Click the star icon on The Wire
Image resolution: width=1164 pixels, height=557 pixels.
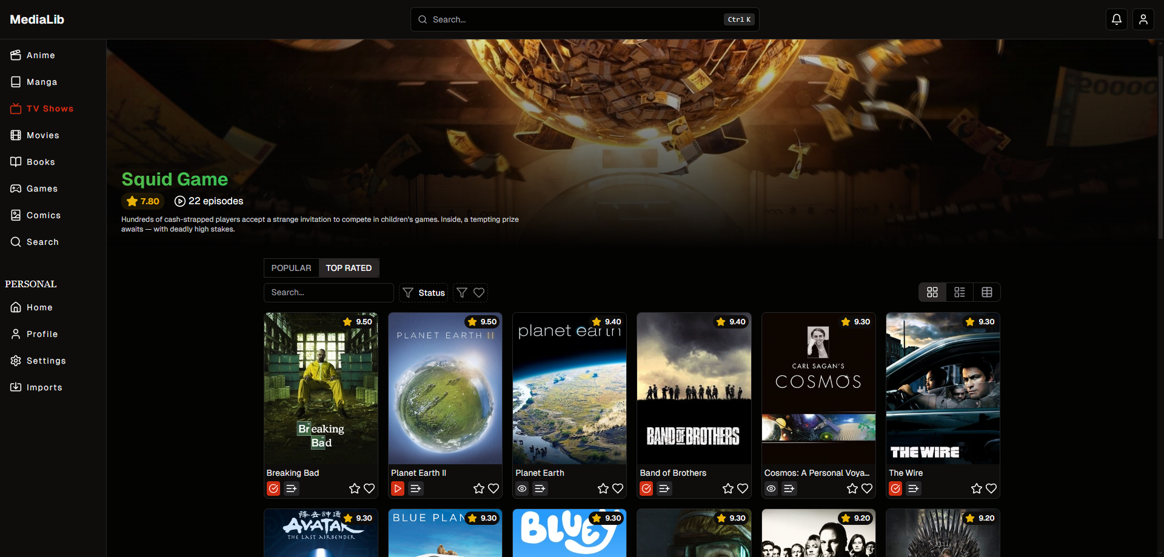point(977,489)
